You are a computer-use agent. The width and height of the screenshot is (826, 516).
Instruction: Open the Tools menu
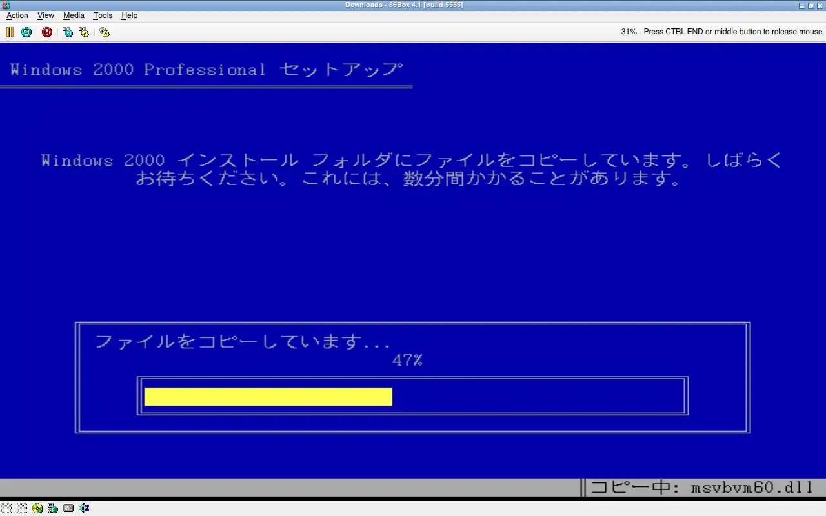[103, 15]
